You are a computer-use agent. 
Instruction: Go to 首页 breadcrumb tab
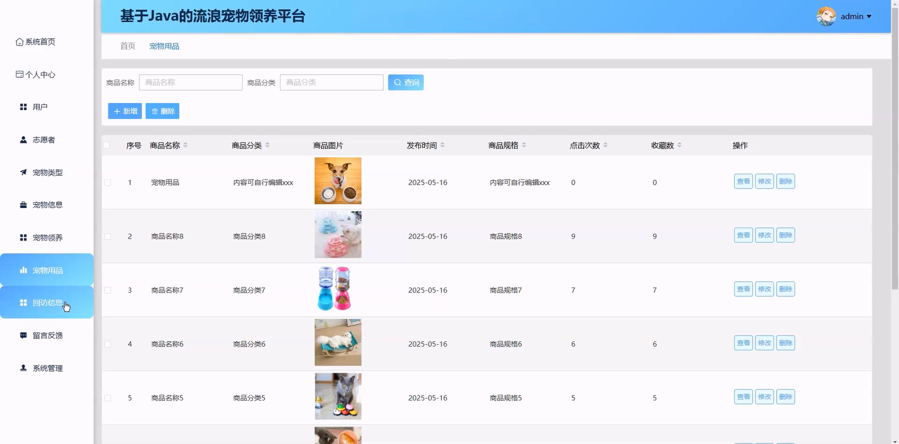click(x=128, y=46)
